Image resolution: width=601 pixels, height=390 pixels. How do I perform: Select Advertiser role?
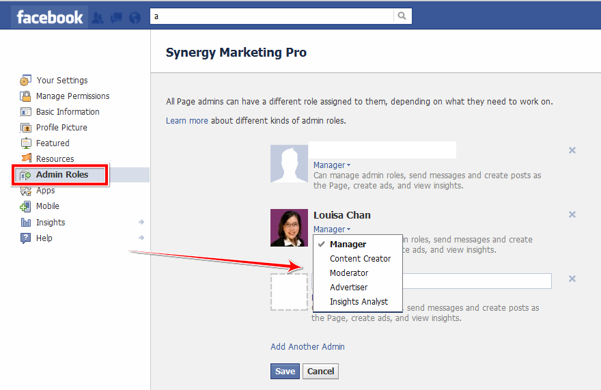[358, 288]
